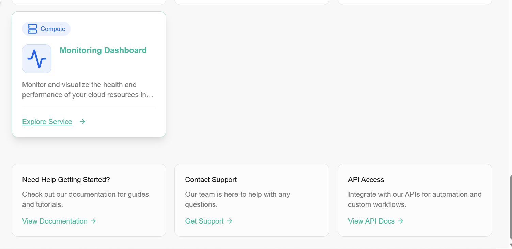The image size is (512, 249).
Task: Click the arrow after Get Support
Action: click(230, 221)
